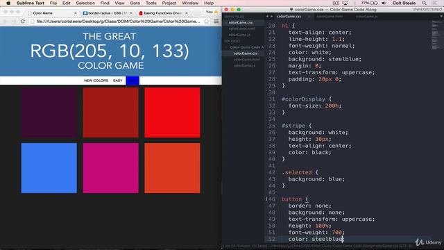Open the Window menu
The image size is (444, 250).
pyautogui.click(x=190, y=3)
